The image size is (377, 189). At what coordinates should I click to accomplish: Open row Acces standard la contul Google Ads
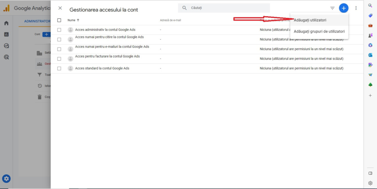click(207, 68)
